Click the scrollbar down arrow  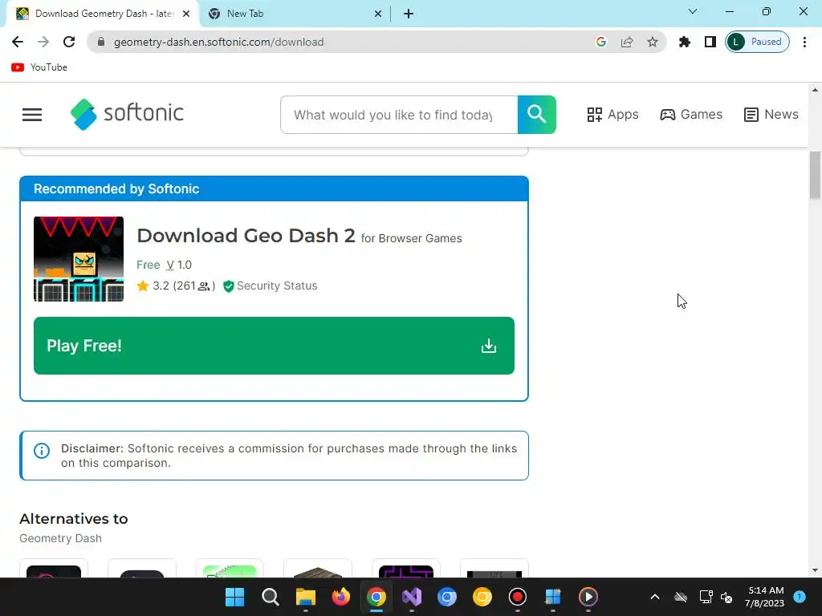(815, 570)
